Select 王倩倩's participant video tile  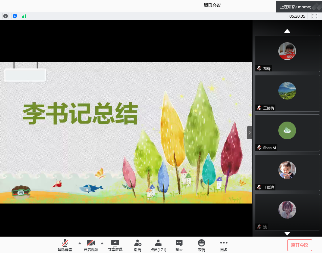click(x=287, y=93)
